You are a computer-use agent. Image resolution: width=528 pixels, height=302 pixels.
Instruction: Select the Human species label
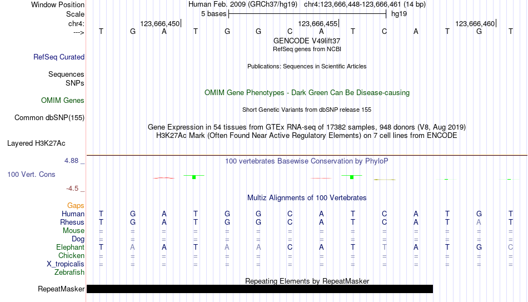73,214
